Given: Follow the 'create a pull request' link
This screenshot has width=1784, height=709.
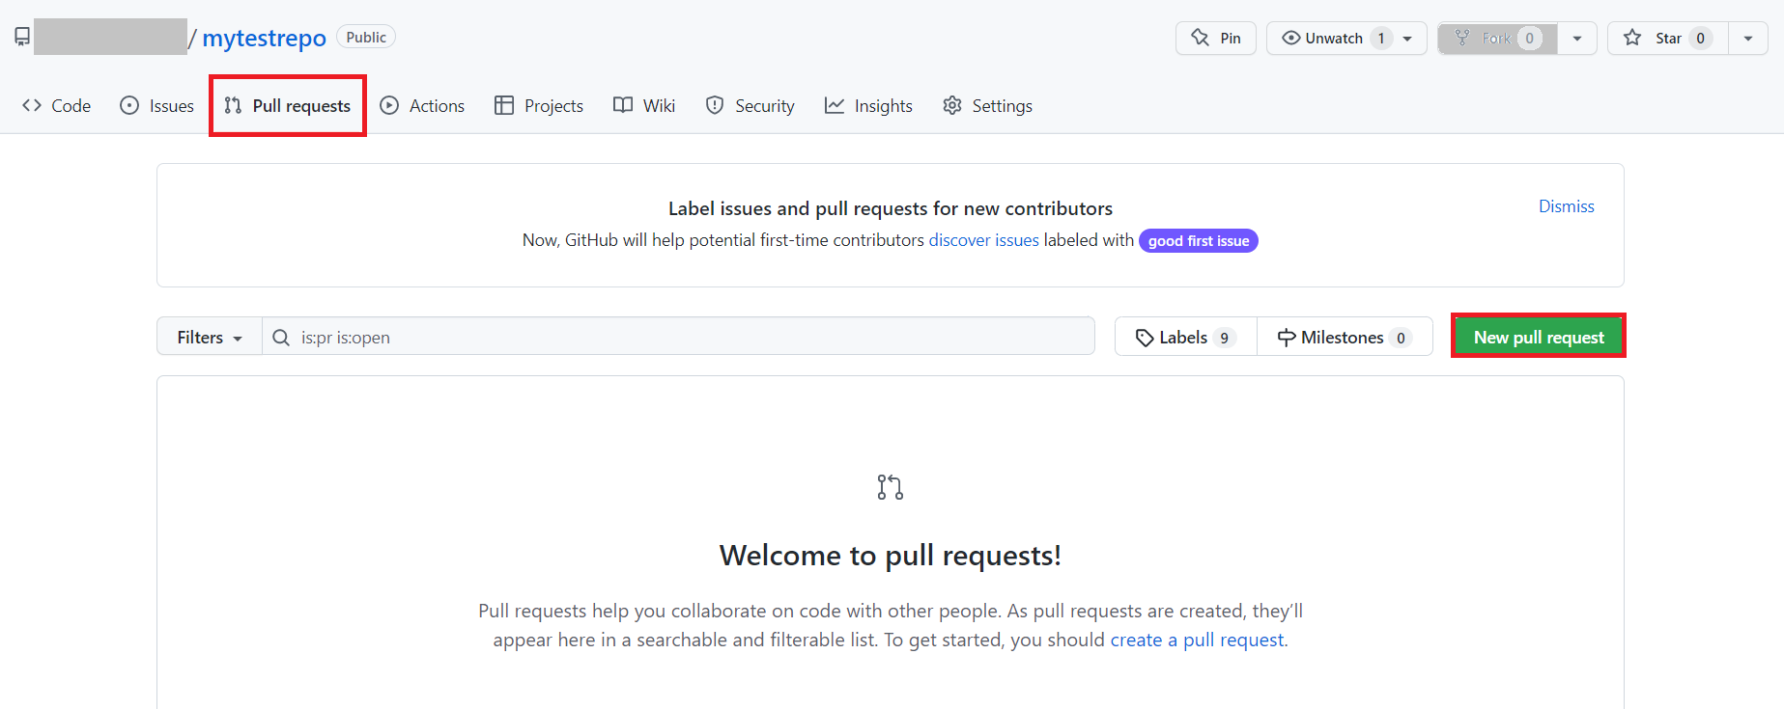Looking at the screenshot, I should coord(1197,640).
